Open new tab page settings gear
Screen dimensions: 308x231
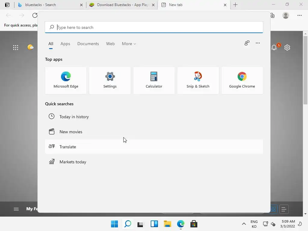[x=287, y=48]
